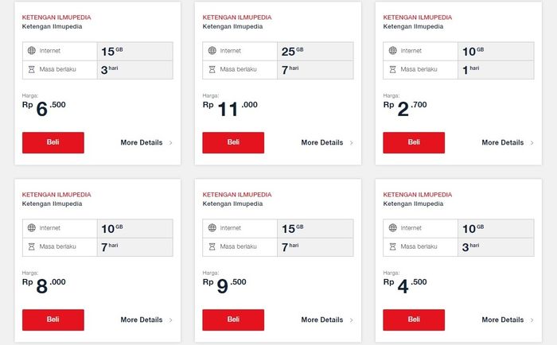Buy the 25 GB Rp 11.000 package
Viewport: 557px width, 345px height.
(x=233, y=142)
